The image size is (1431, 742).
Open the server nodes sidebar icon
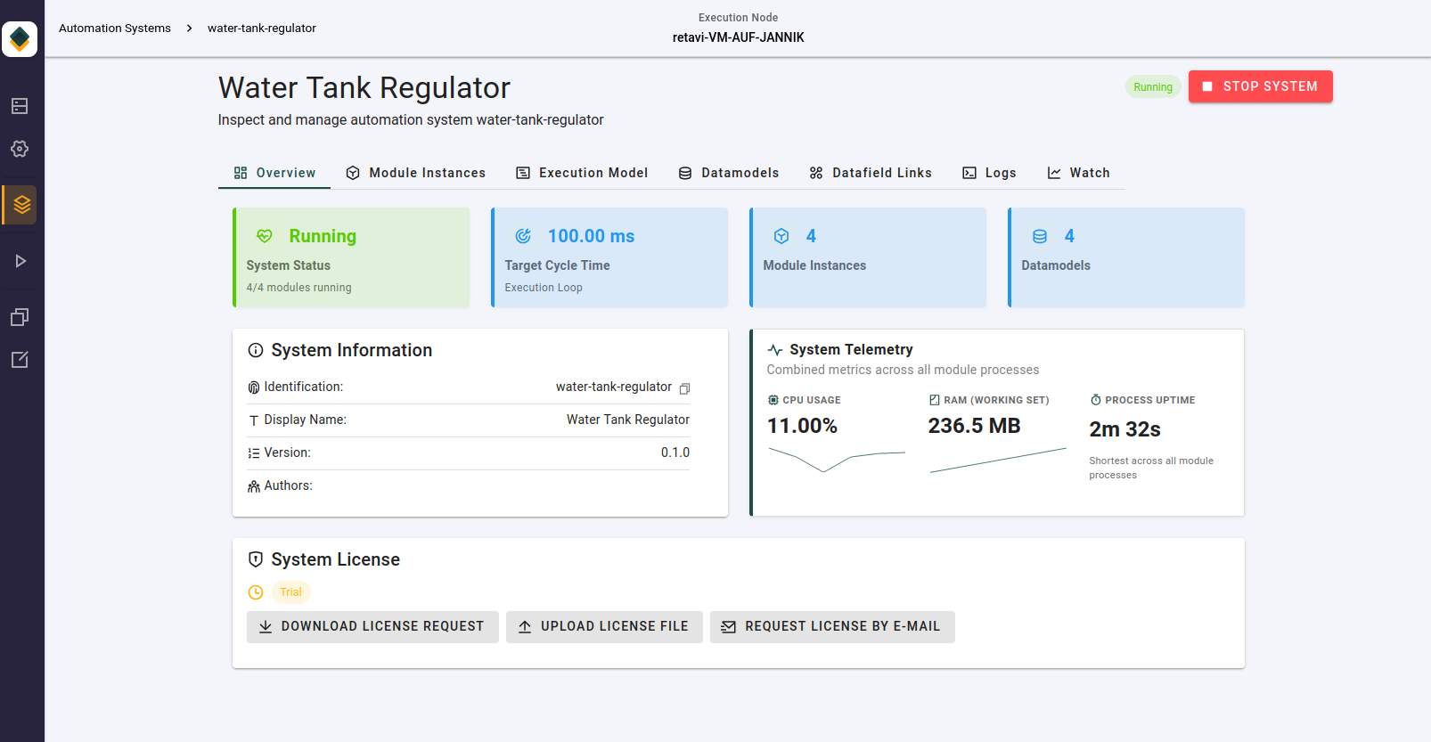click(x=20, y=106)
